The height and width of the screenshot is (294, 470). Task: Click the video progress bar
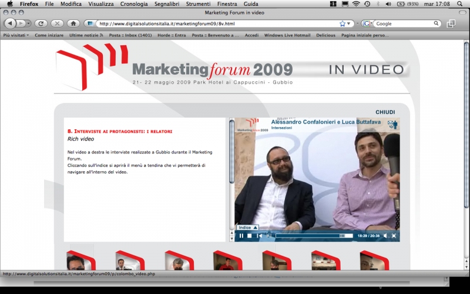[x=314, y=236]
